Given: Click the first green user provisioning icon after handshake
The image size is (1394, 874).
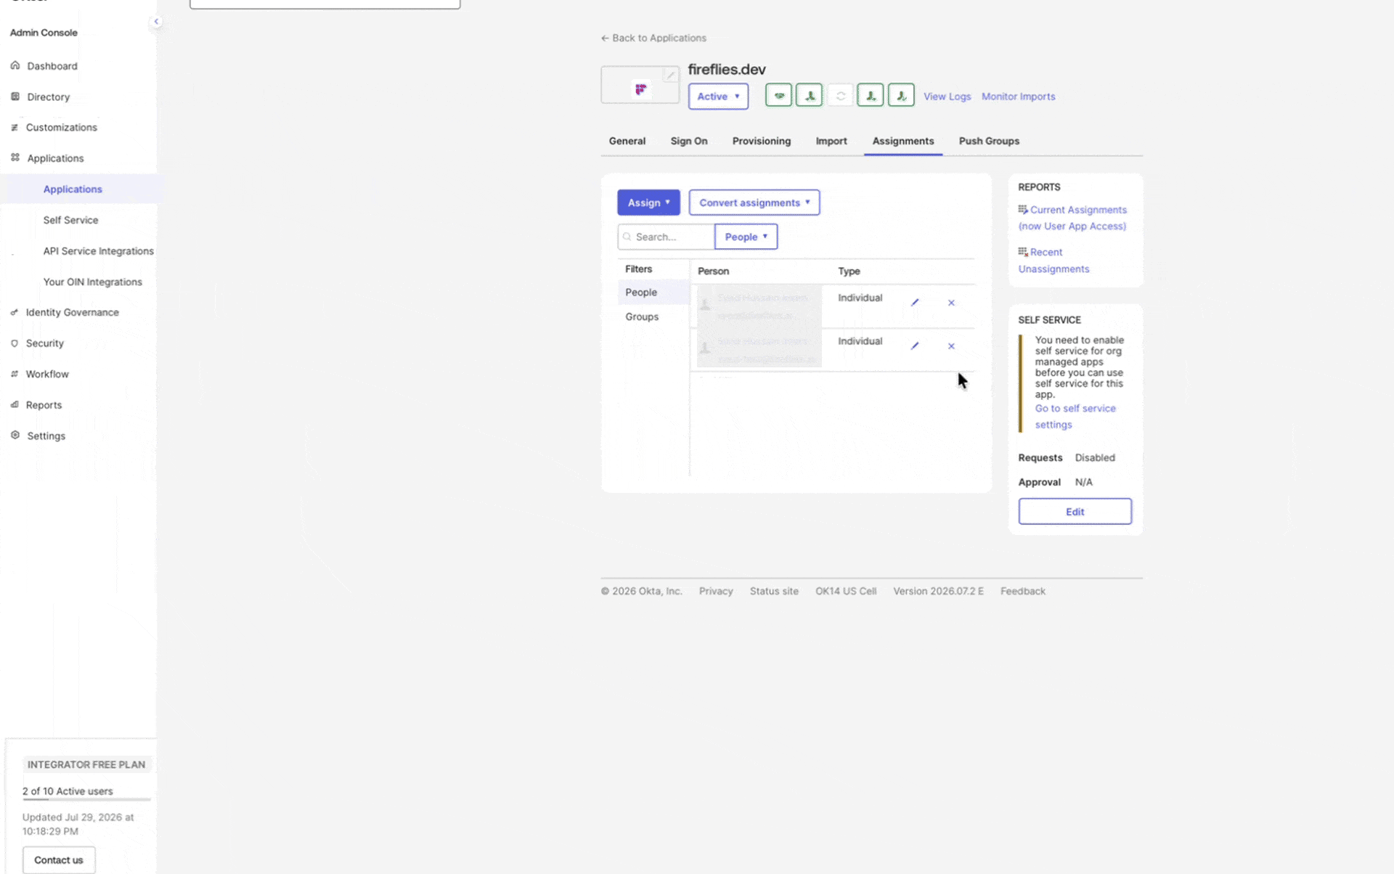Looking at the screenshot, I should [x=810, y=96].
